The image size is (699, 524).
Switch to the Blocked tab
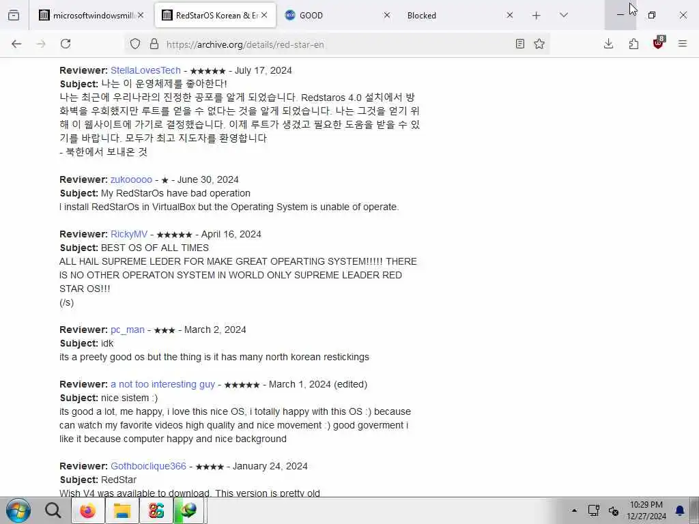click(x=461, y=15)
